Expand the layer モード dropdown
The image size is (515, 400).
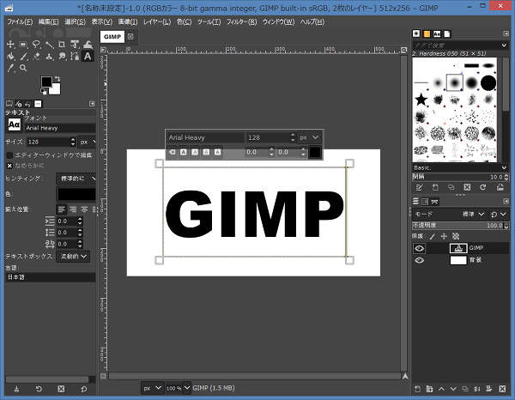click(472, 214)
